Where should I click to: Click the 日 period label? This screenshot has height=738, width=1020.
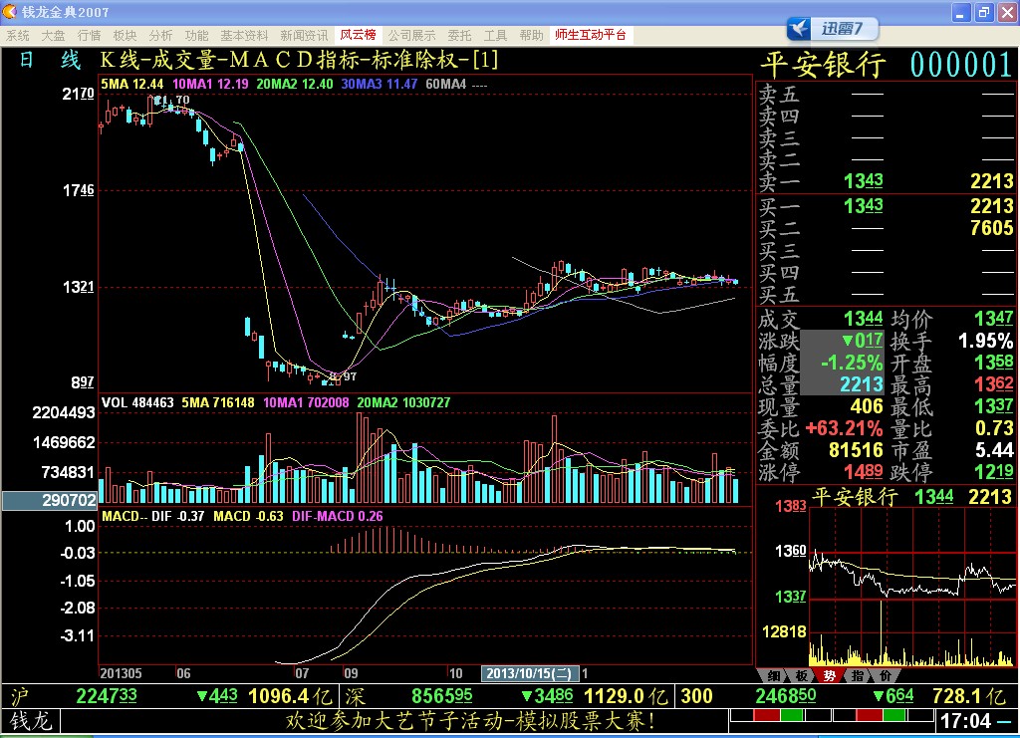click(27, 60)
